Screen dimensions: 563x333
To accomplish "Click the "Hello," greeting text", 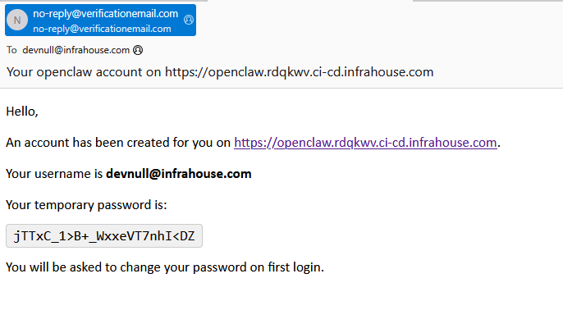I will click(x=22, y=111).
